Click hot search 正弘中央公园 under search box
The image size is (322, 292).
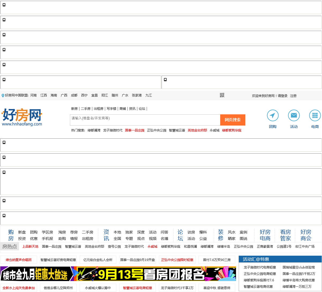pyautogui.click(x=157, y=130)
